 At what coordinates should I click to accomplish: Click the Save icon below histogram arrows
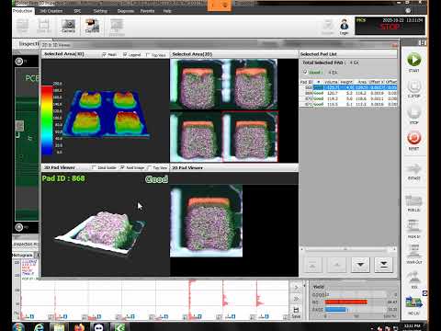coord(296,312)
